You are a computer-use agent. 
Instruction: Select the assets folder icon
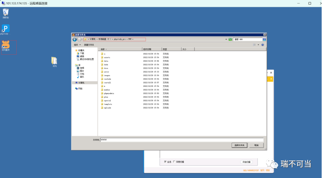102,57
